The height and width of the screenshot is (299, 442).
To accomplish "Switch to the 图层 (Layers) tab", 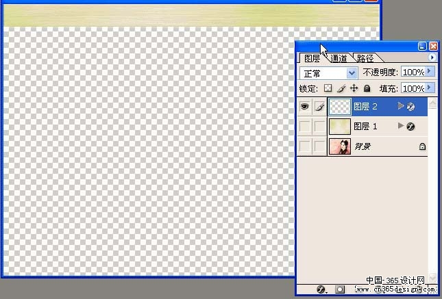I will [312, 58].
